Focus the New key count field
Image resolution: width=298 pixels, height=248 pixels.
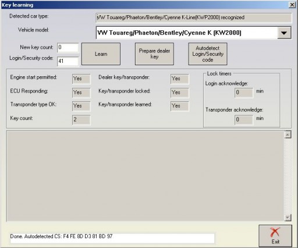[68, 48]
